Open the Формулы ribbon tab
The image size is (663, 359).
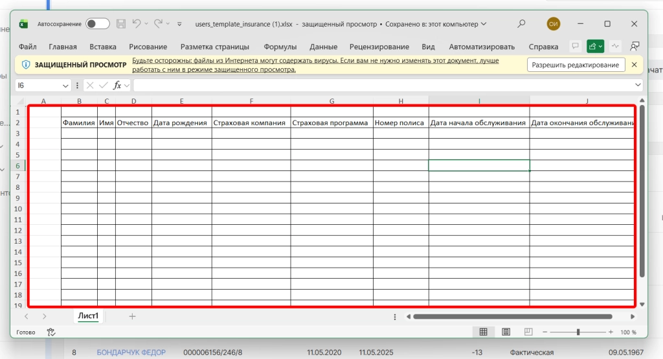pyautogui.click(x=280, y=47)
